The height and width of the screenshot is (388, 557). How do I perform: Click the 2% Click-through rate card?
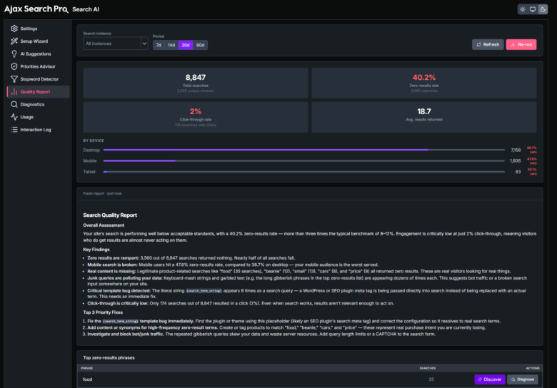[196, 117]
